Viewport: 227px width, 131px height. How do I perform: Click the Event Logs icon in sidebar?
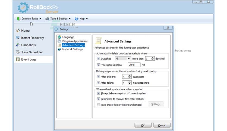pos(18,59)
